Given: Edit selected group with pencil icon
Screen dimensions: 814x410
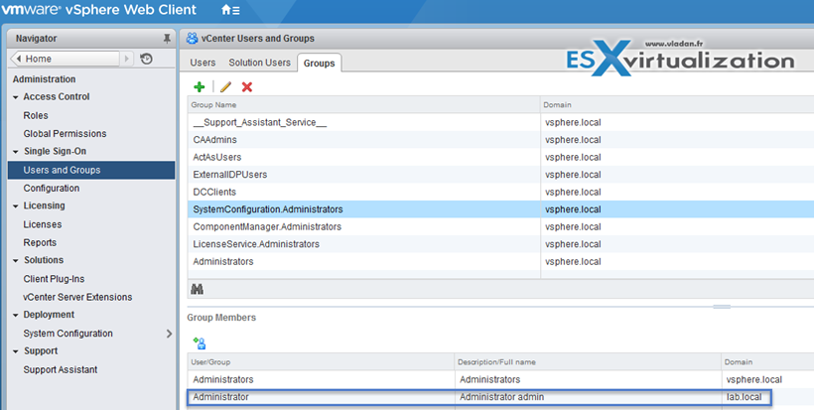Looking at the screenshot, I should 225,86.
